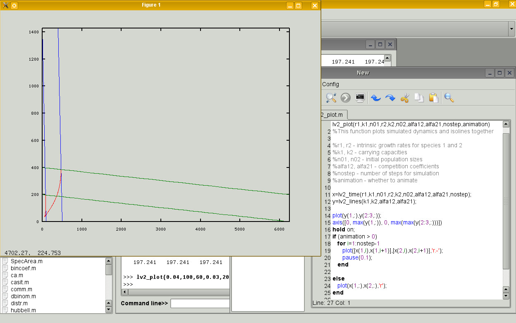The width and height of the screenshot is (516, 323).
Task: Click the red trajectory curve in Figure 1
Action: coord(55,199)
